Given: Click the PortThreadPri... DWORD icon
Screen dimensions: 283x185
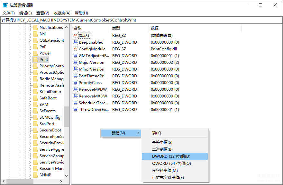Looking at the screenshot, I should tap(76, 76).
